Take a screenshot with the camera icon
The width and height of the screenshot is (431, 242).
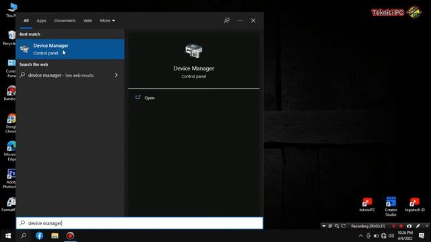tap(409, 226)
